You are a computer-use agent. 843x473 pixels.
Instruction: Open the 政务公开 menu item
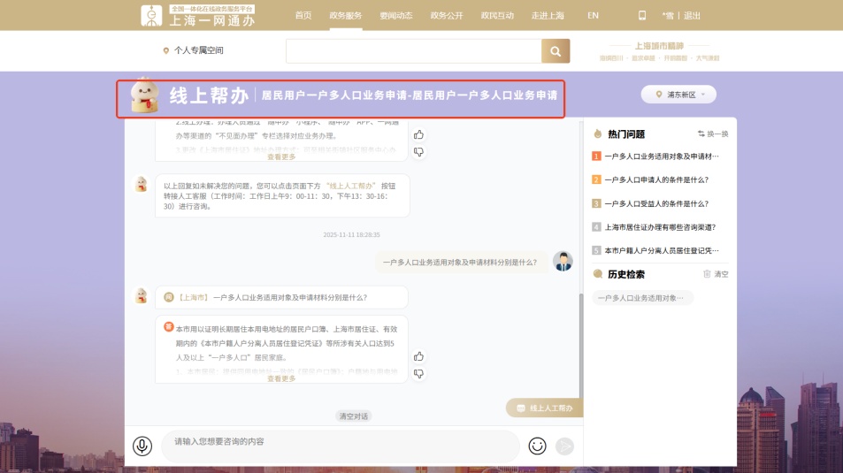(445, 15)
